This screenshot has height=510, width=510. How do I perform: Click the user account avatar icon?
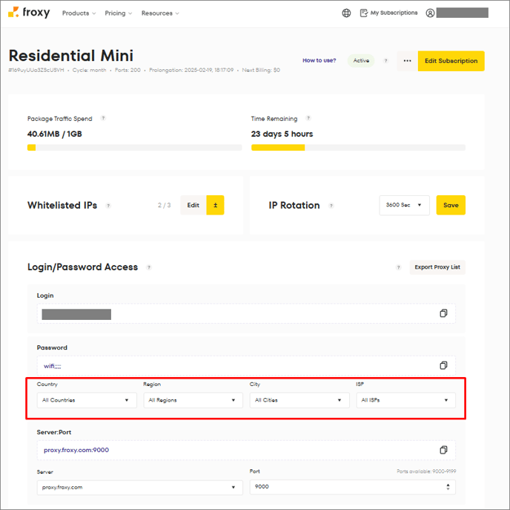pyautogui.click(x=430, y=13)
